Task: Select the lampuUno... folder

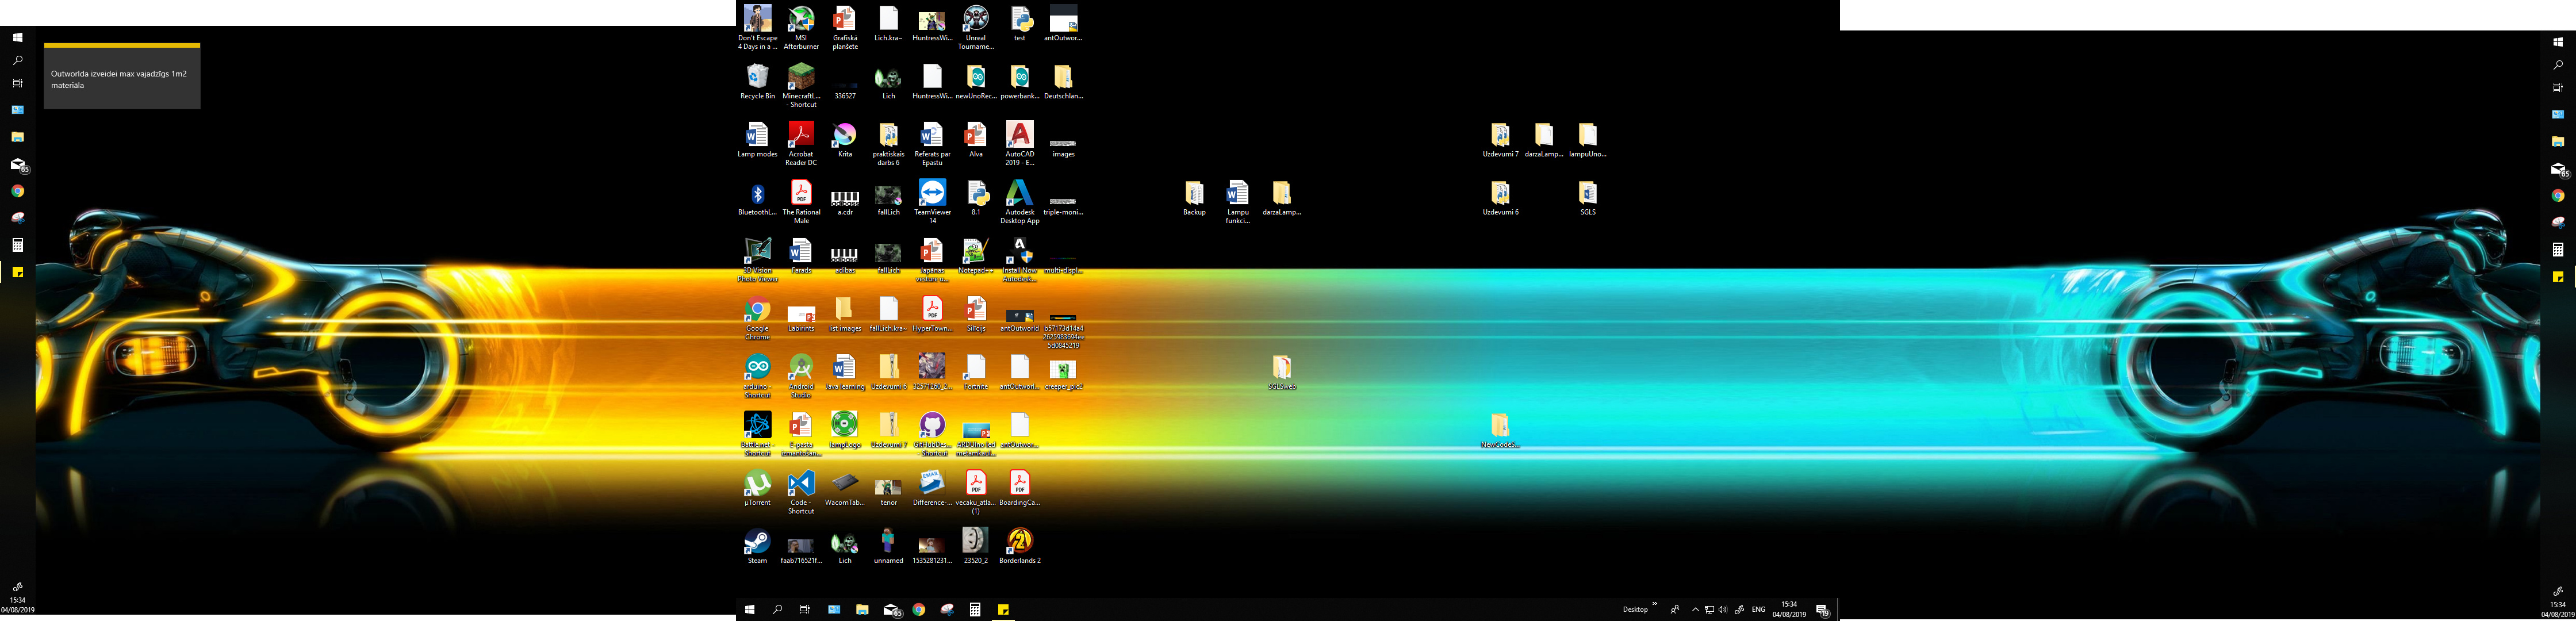Action: [x=1587, y=140]
